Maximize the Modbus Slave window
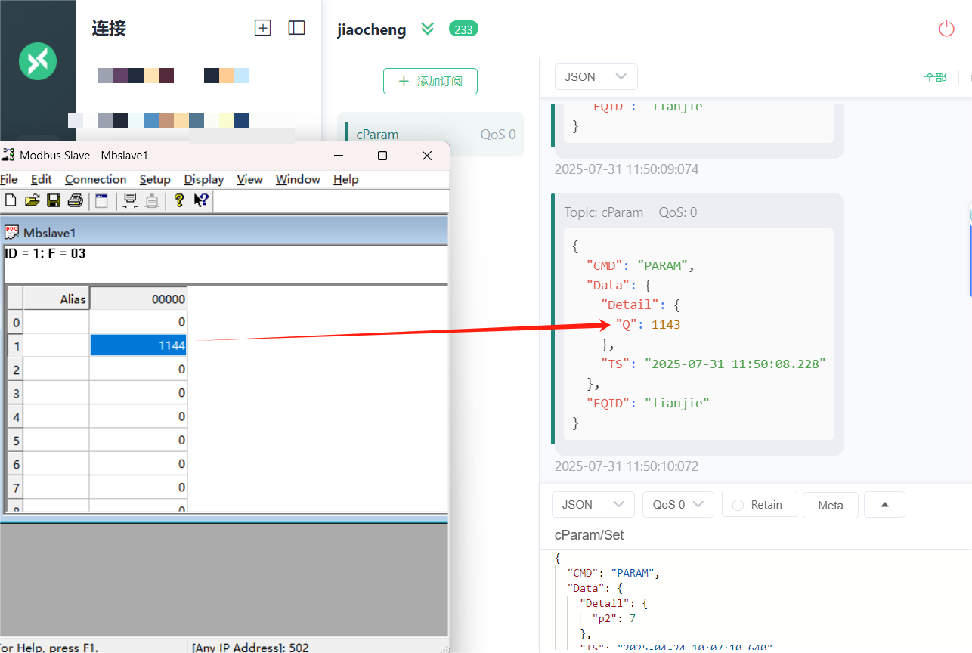The height and width of the screenshot is (653, 972). pos(382,156)
